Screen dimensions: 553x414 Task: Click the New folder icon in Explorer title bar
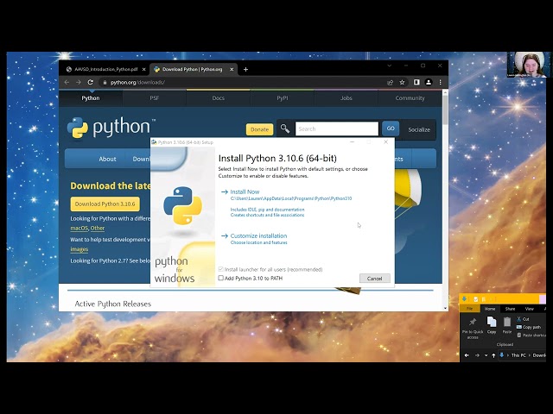tap(484, 299)
